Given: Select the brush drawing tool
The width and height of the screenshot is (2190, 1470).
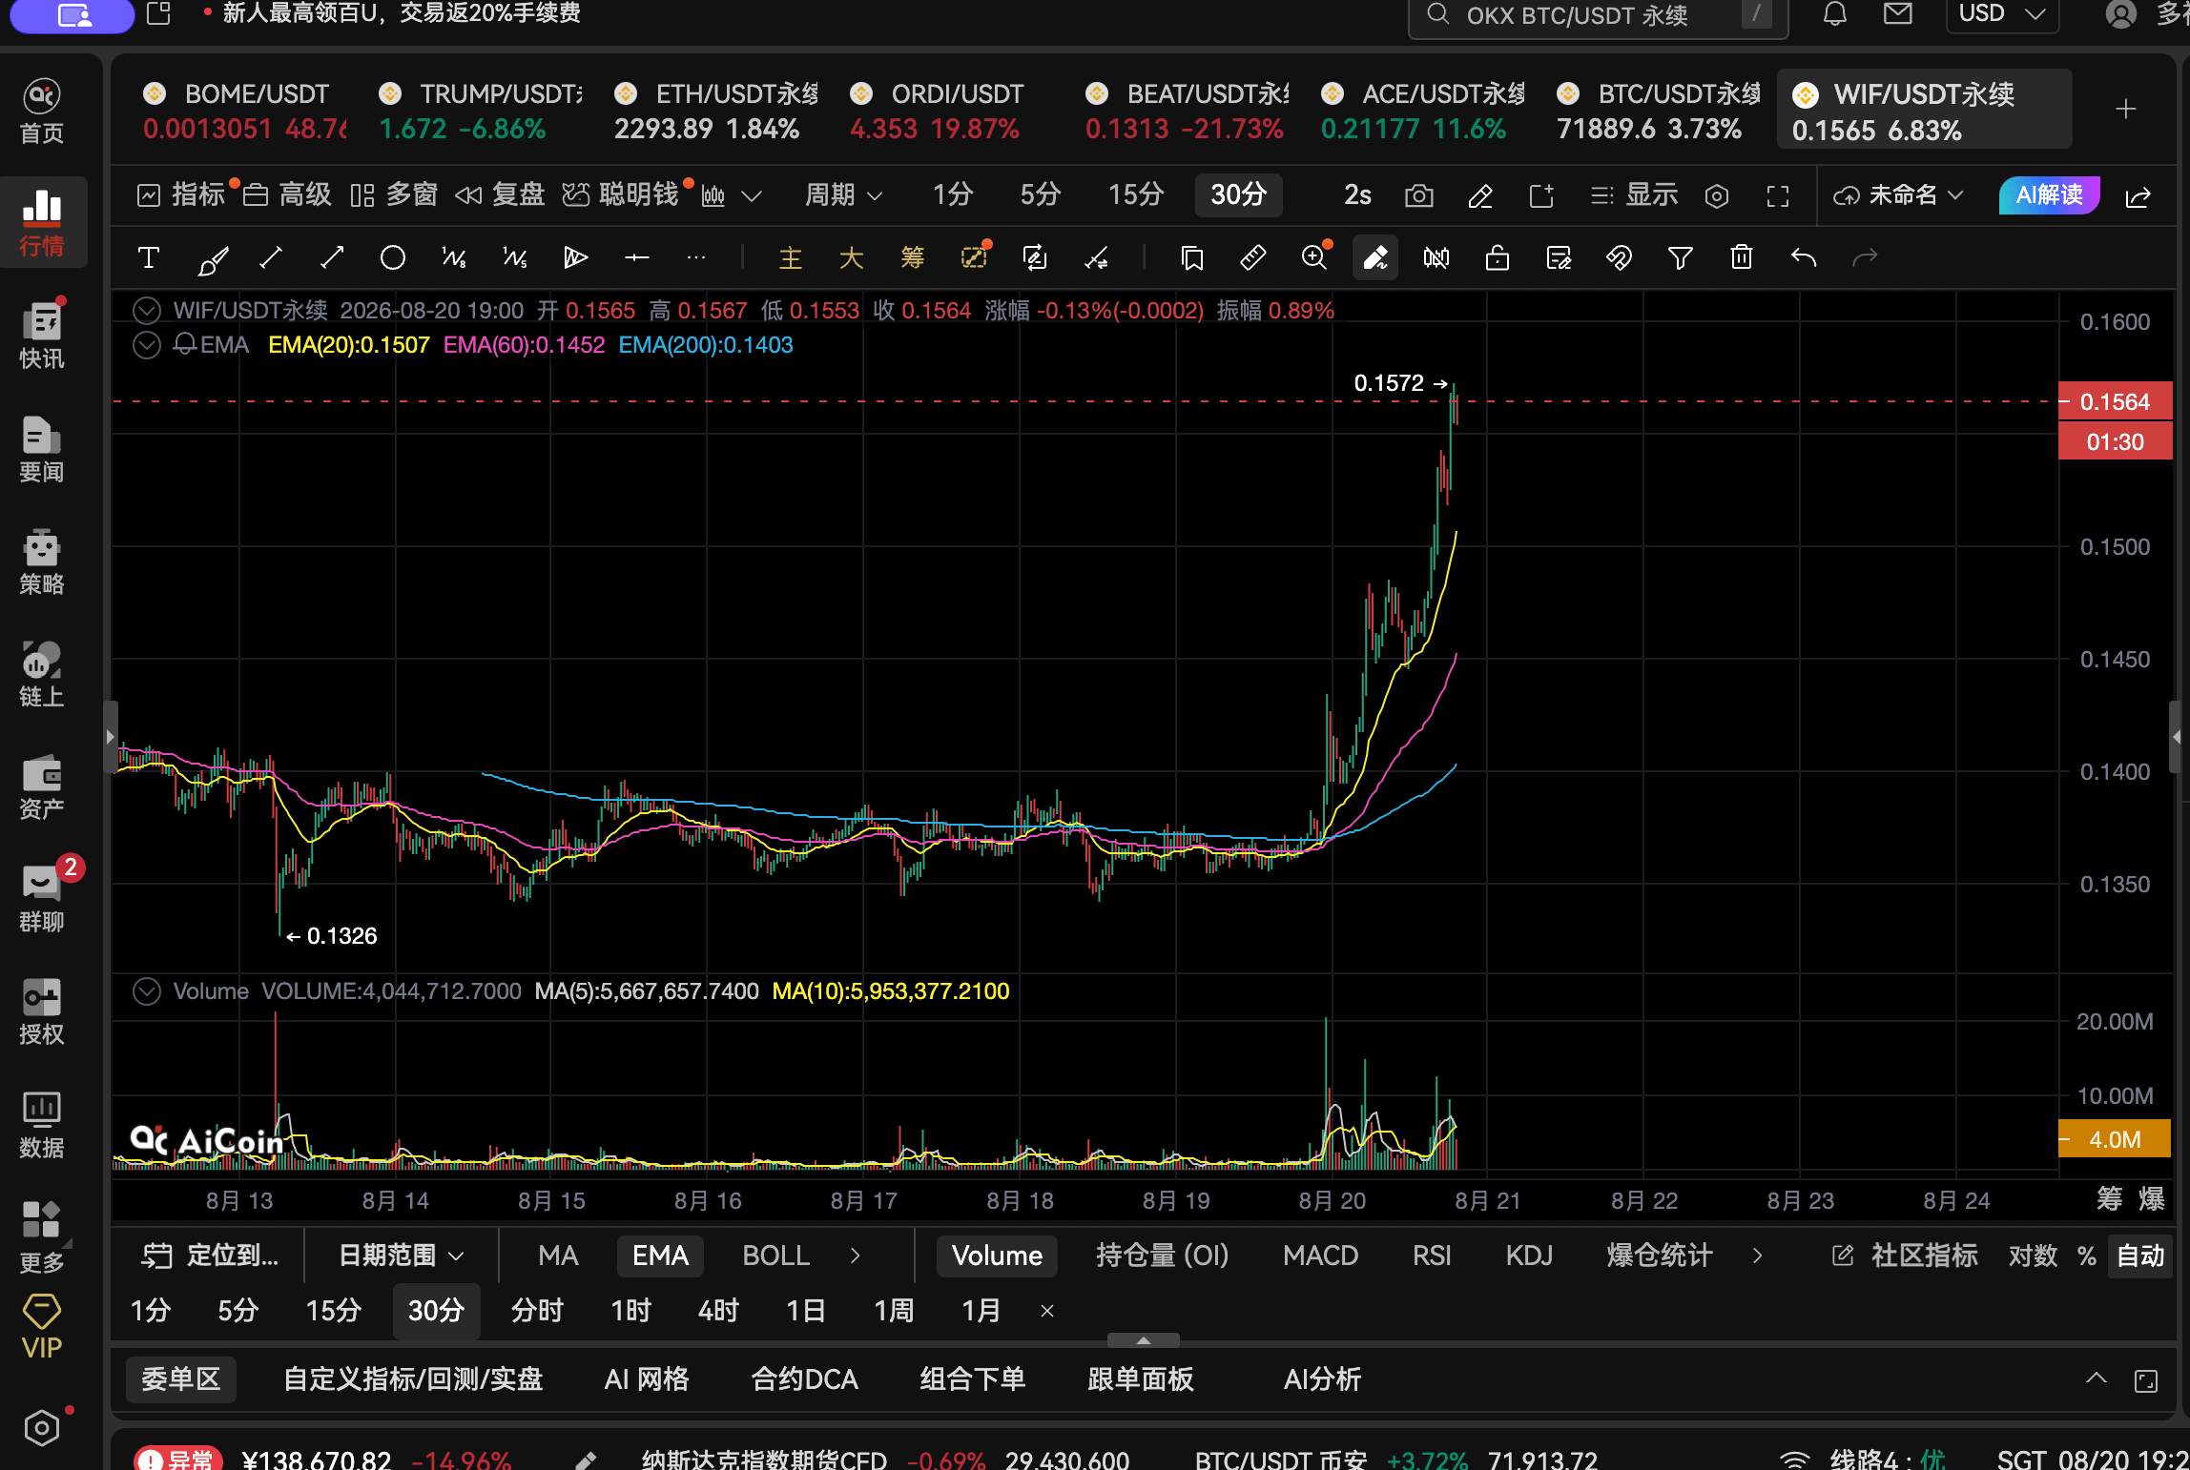Looking at the screenshot, I should [x=212, y=258].
